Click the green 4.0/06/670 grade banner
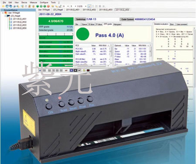Image resolution: width=196 pixels, height=164 pixels. tap(56, 21)
